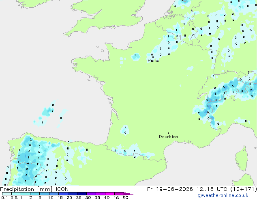Click the '12..15 UTC (12+171)' time text
This screenshot has height=199, width=257.
[227, 189]
